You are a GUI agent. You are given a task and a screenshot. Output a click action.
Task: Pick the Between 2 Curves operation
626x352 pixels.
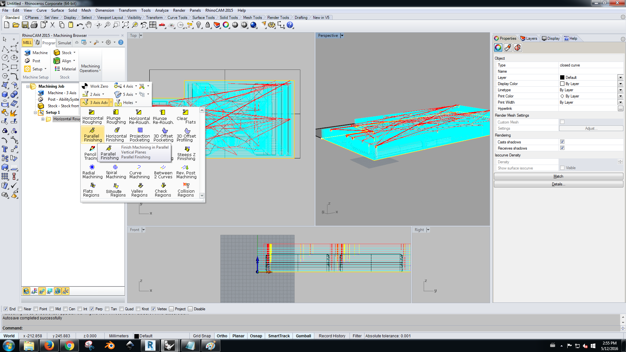tap(163, 171)
